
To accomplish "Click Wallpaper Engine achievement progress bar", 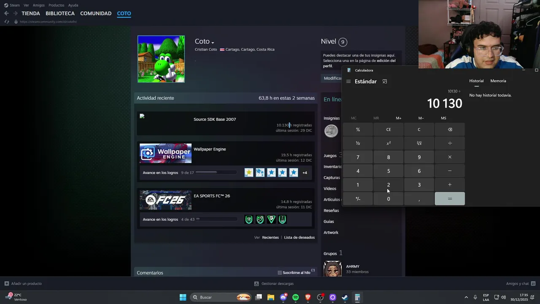I will click(216, 172).
